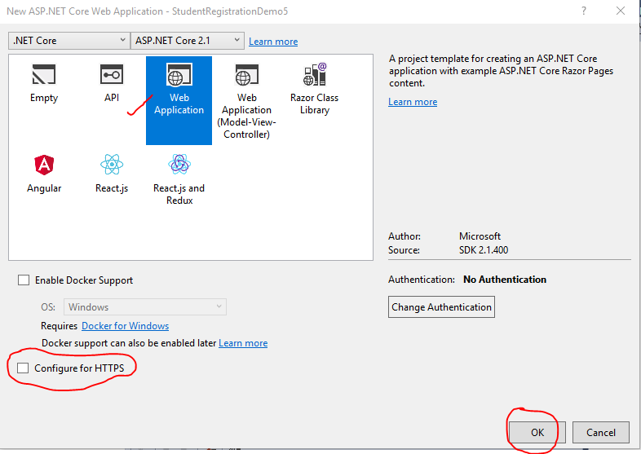Click the Change Authentication button
Image resolution: width=641 pixels, height=454 pixels.
point(441,307)
